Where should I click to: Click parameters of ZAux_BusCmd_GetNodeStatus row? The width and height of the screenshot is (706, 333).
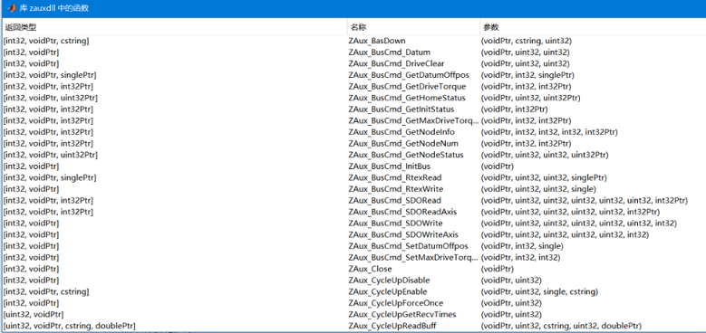pyautogui.click(x=545, y=155)
